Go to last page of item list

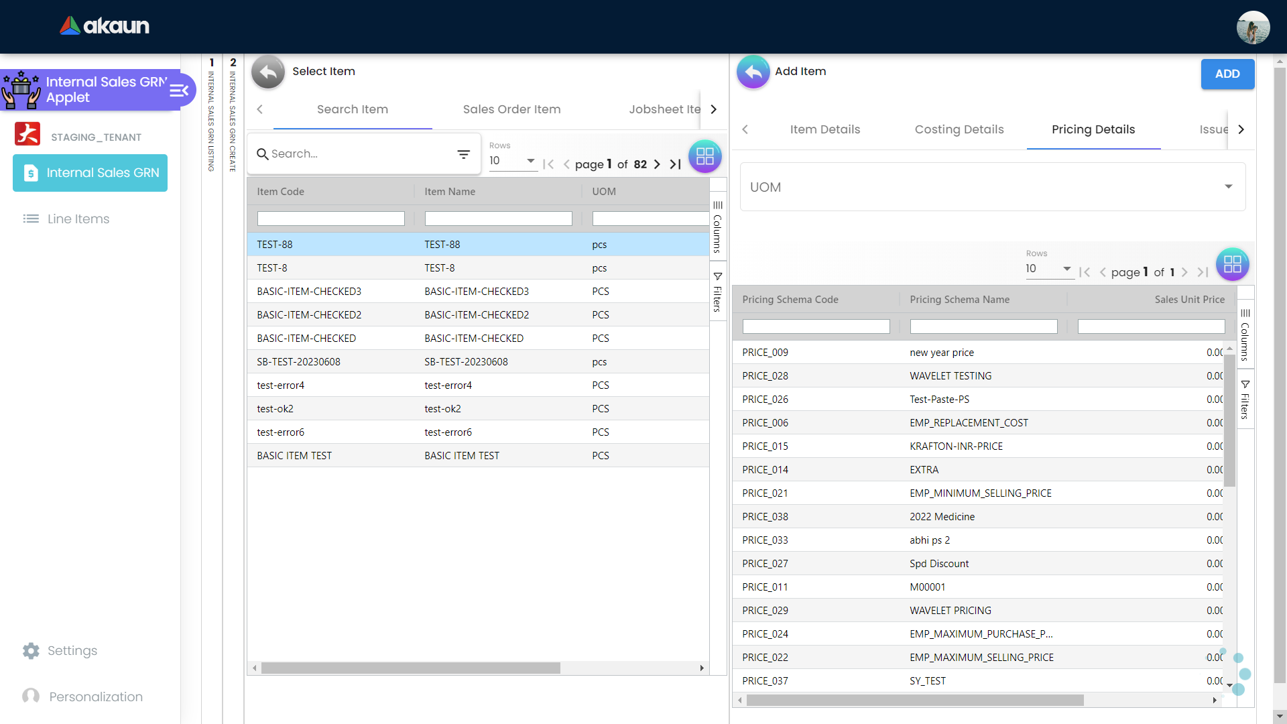[676, 164]
